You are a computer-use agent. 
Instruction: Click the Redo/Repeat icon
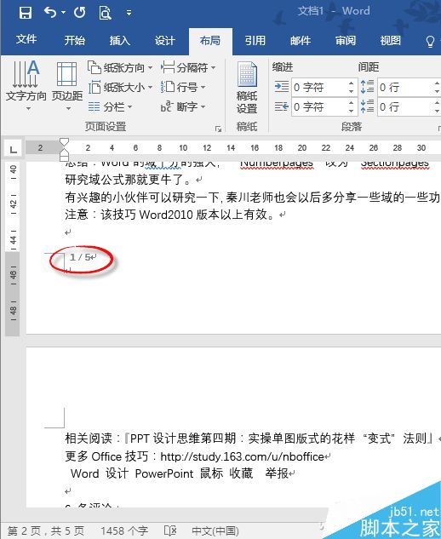tap(79, 13)
